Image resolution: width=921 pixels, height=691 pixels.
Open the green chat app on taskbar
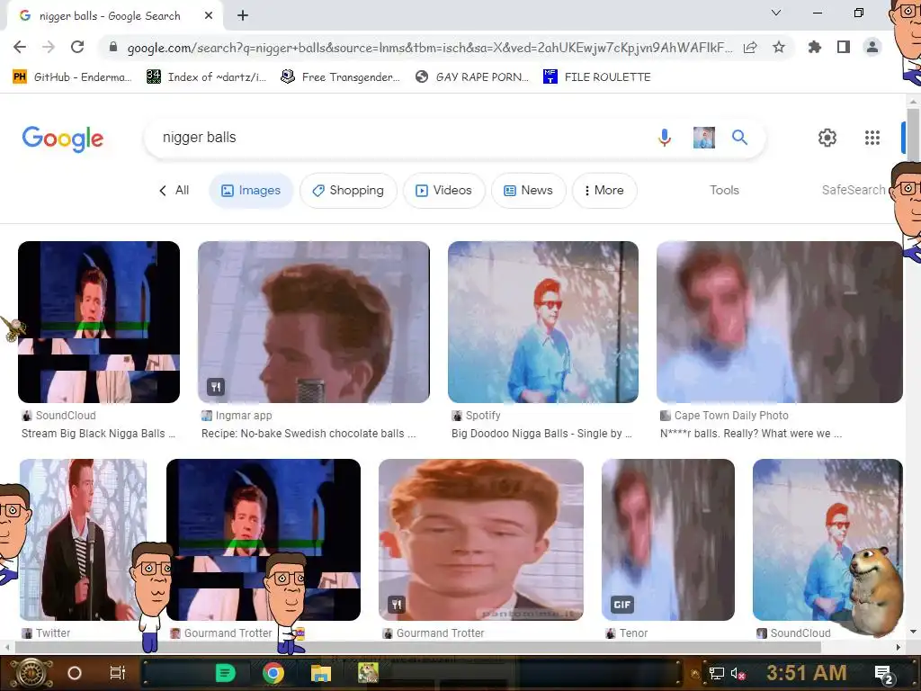tap(226, 673)
